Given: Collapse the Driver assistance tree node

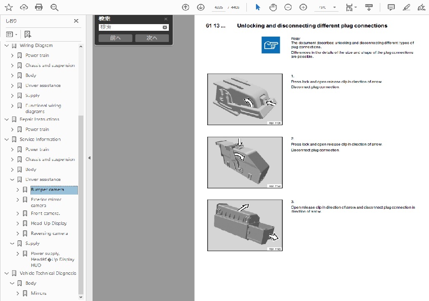Looking at the screenshot, I should point(12,180).
